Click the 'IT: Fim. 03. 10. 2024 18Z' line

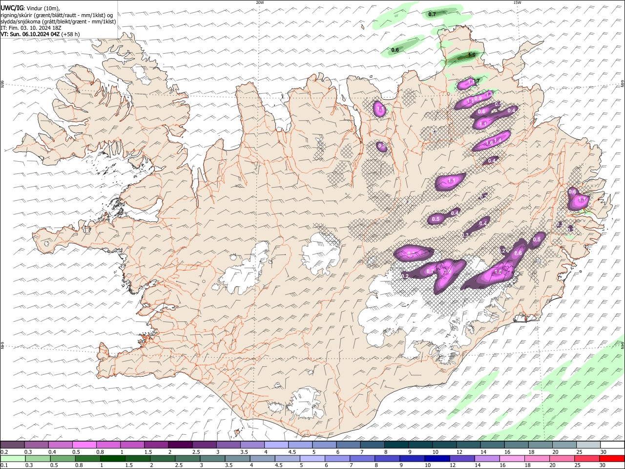point(30,28)
